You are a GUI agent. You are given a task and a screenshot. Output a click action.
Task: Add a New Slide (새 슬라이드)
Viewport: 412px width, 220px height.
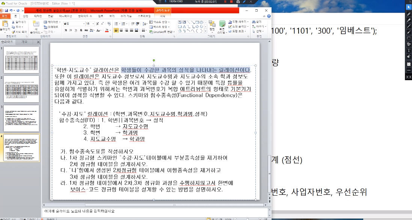coord(36,27)
